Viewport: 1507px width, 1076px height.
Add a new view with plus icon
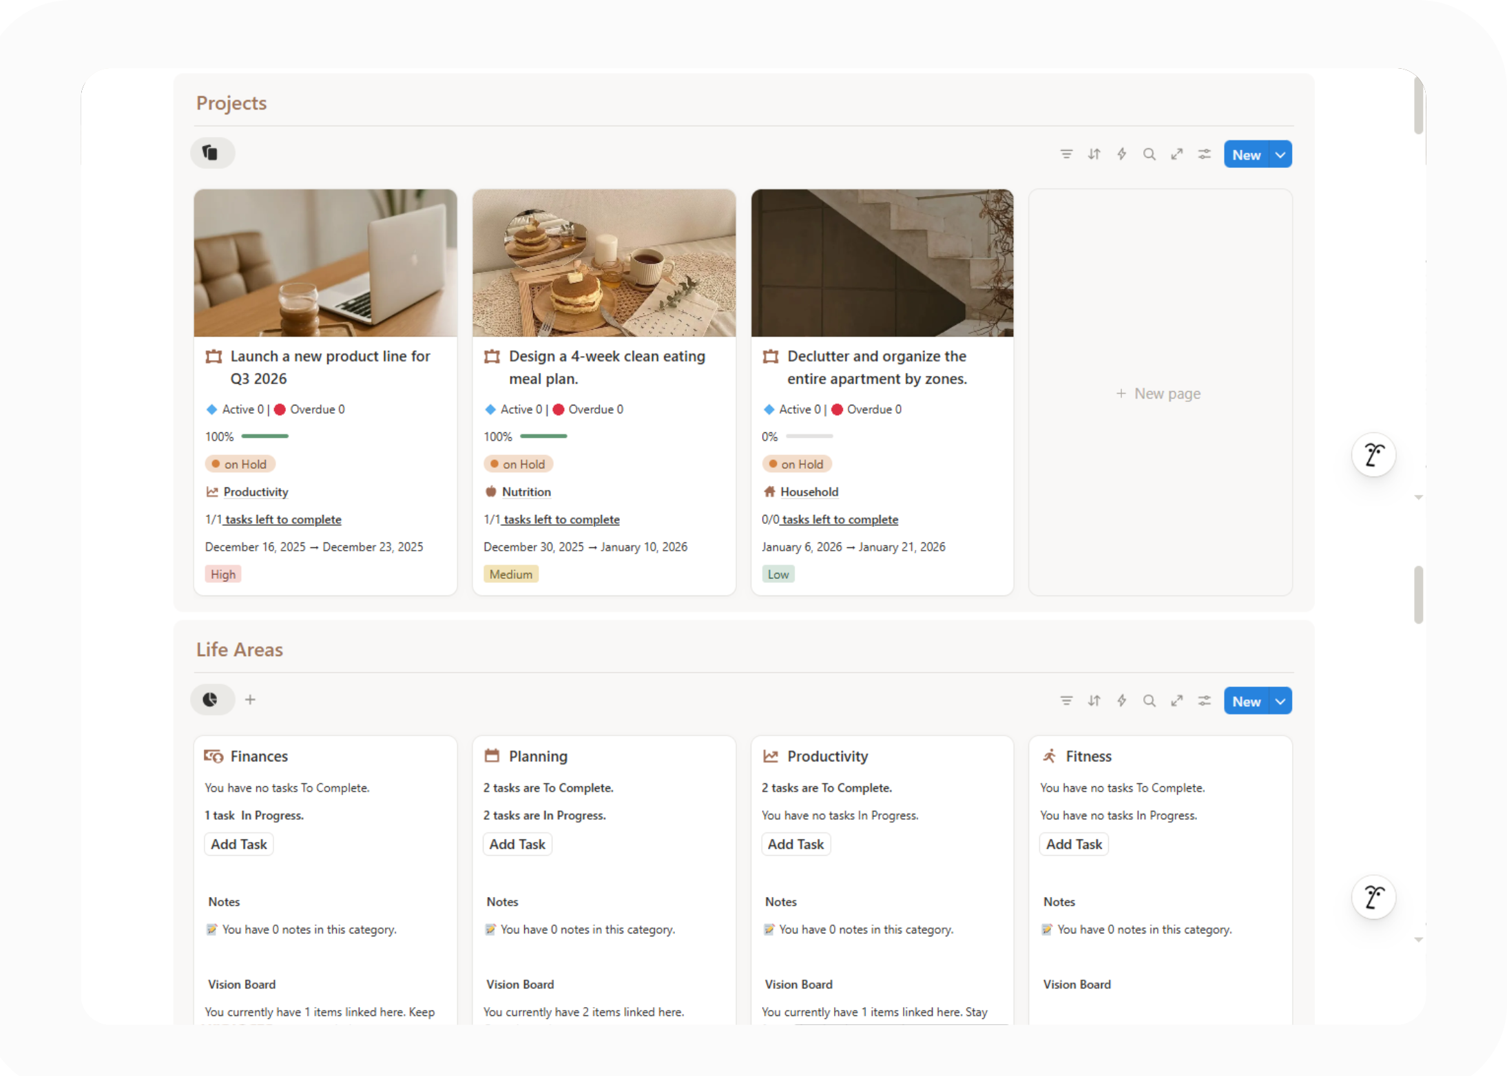pos(250,699)
